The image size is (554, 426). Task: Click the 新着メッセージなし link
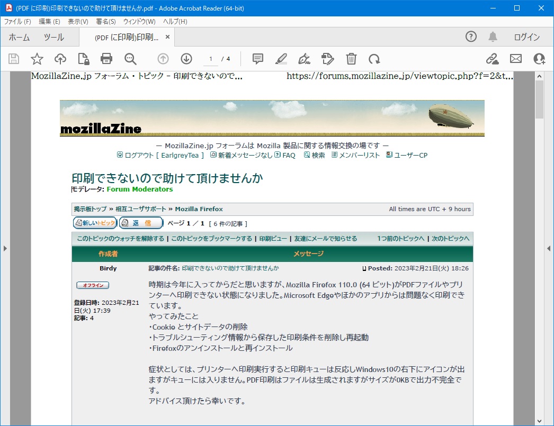[242, 155]
